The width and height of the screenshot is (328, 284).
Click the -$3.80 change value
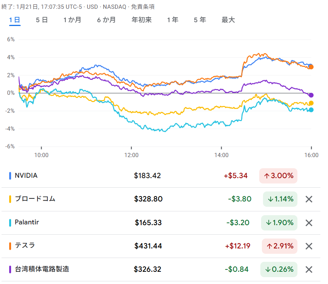tap(240, 199)
